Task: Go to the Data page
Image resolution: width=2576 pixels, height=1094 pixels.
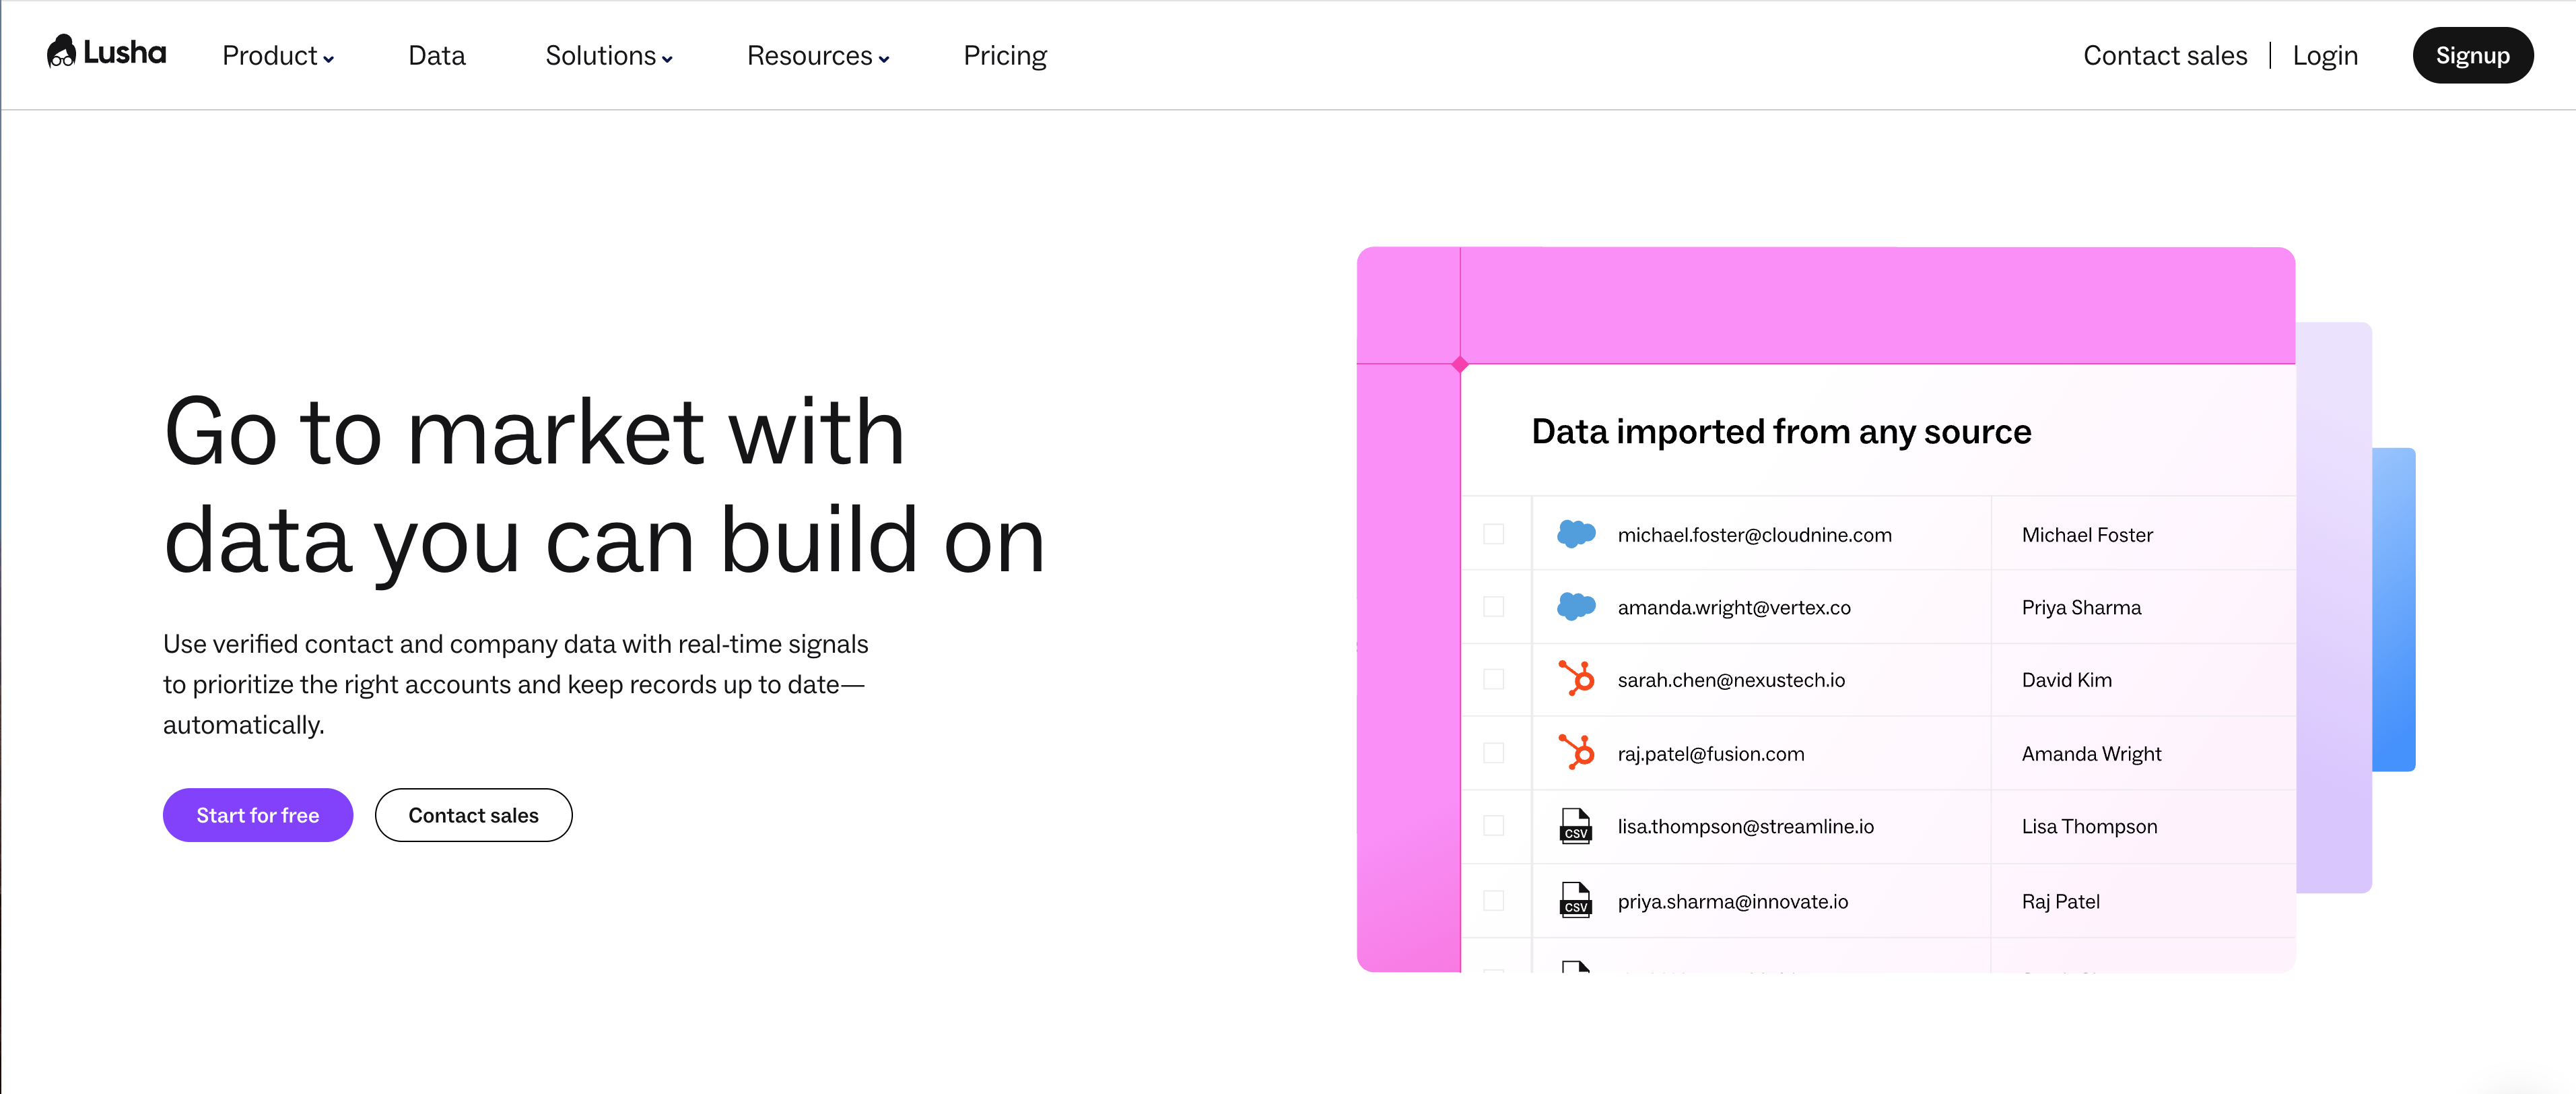Action: pos(436,56)
